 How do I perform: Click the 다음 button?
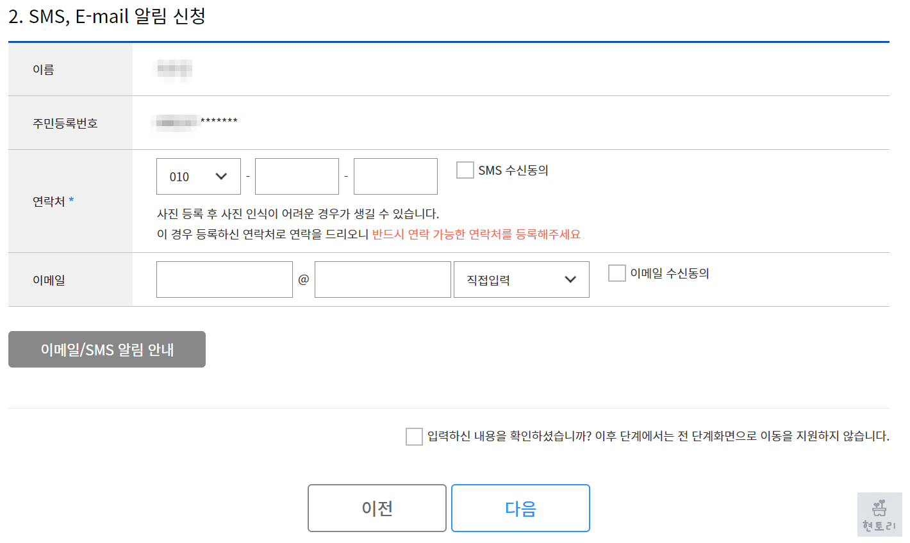pyautogui.click(x=520, y=508)
